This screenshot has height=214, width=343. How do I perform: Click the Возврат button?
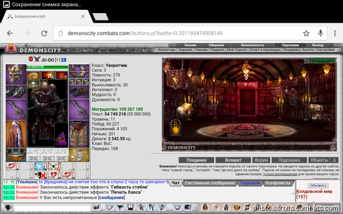(x=233, y=160)
